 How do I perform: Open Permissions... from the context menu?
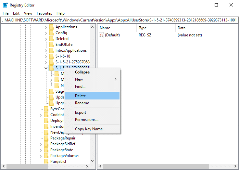coord(92,120)
